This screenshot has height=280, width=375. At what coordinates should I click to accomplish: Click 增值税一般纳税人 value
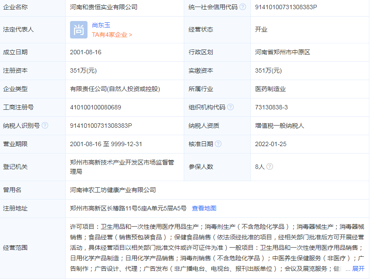[279, 126]
